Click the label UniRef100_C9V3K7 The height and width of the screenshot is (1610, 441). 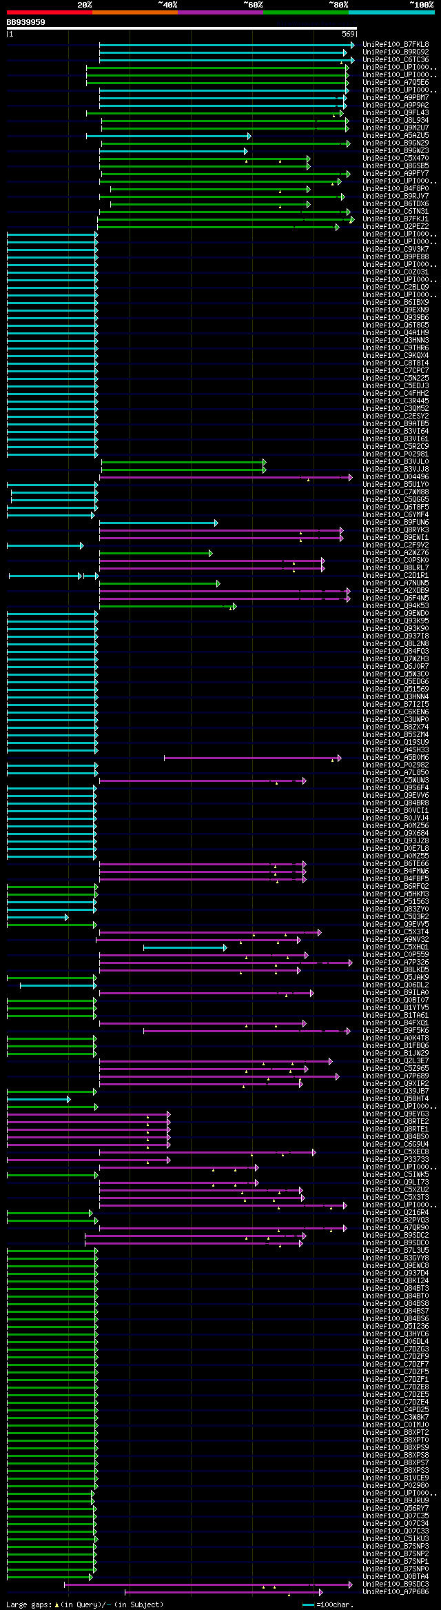pos(396,250)
